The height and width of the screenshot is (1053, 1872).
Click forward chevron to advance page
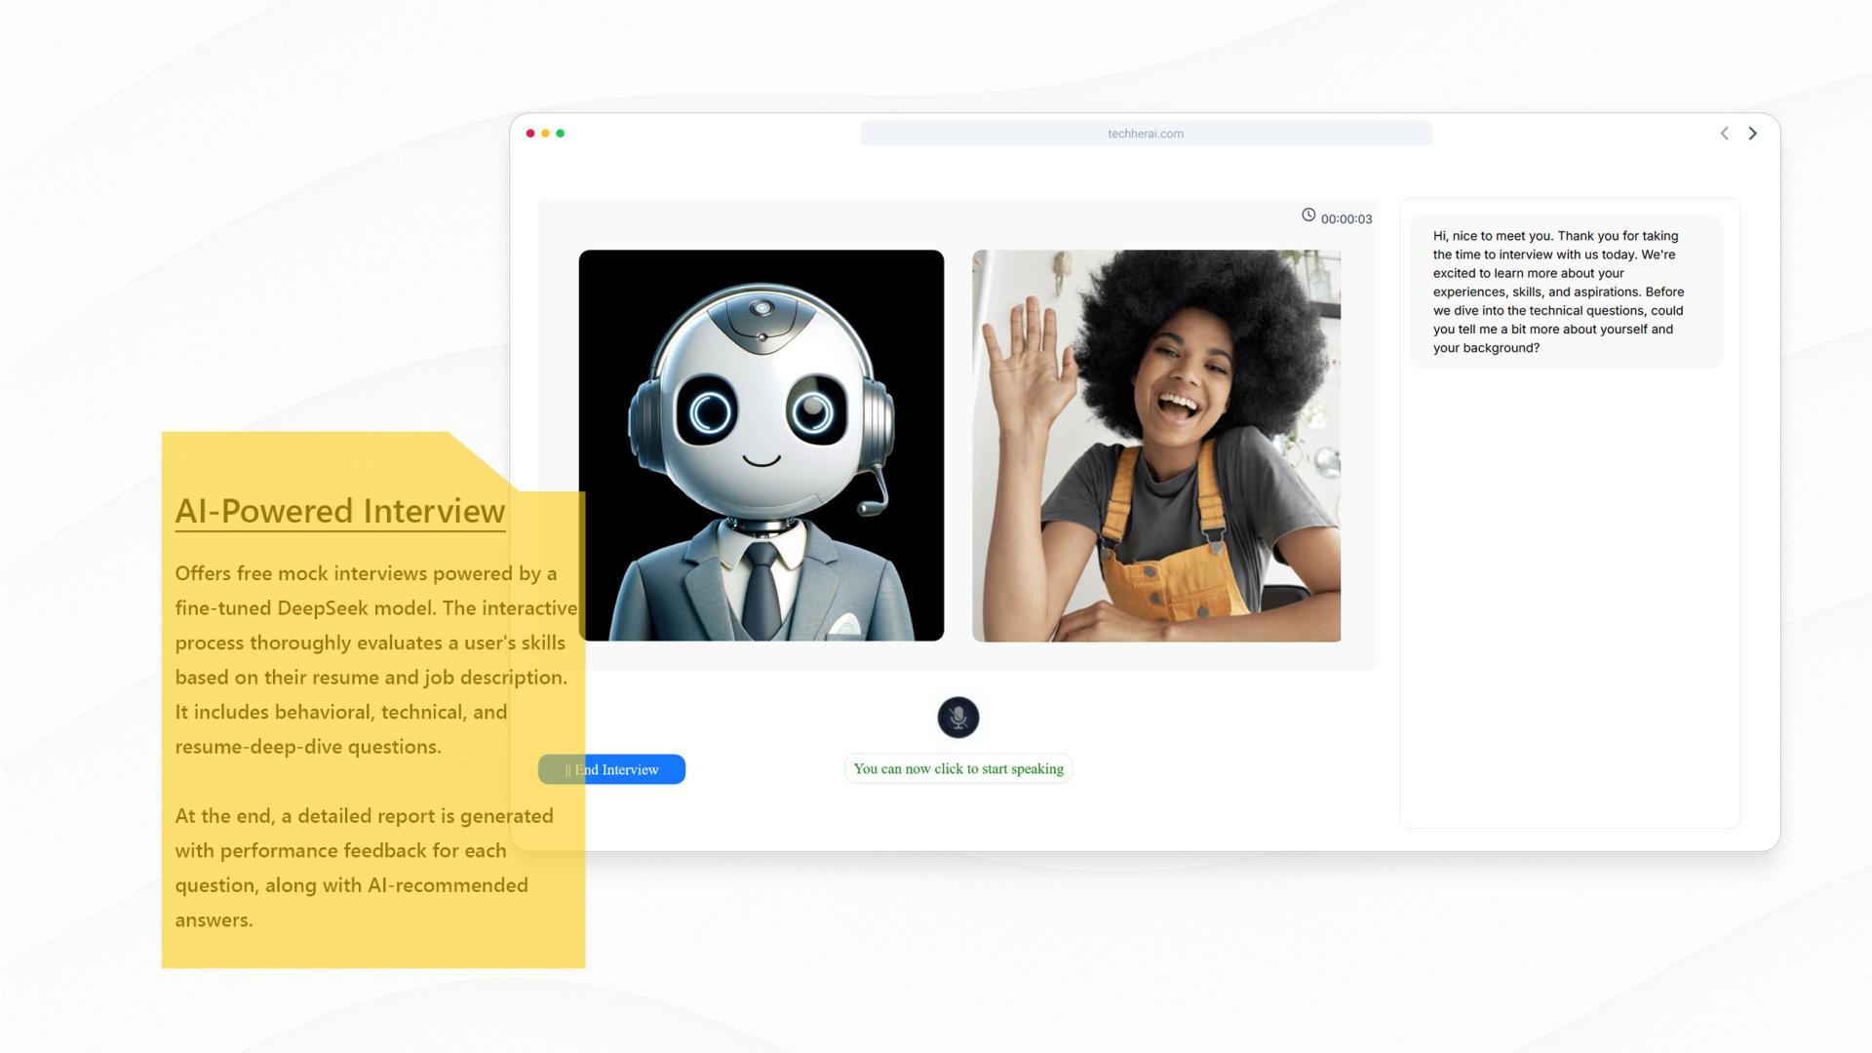pyautogui.click(x=1753, y=134)
